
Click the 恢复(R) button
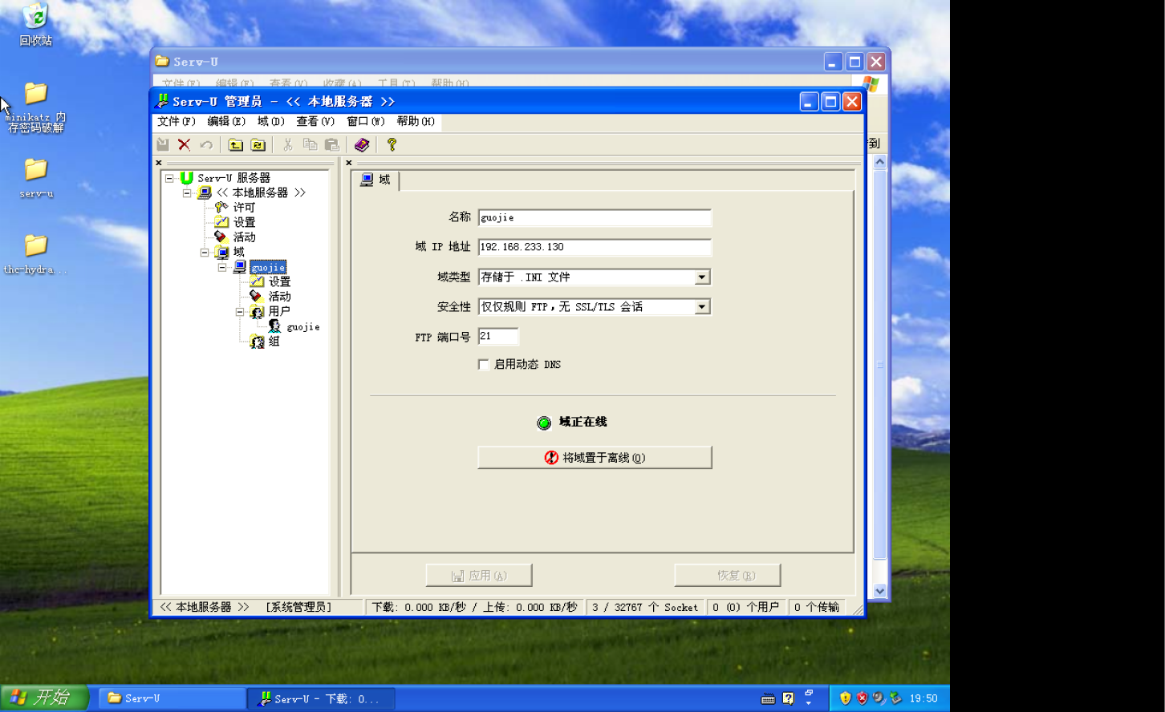coord(728,576)
